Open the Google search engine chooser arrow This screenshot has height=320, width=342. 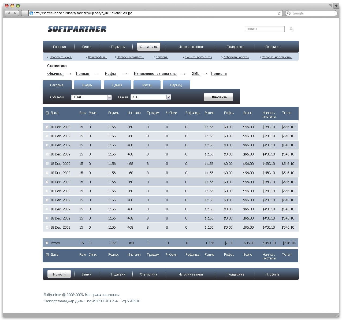(289, 13)
